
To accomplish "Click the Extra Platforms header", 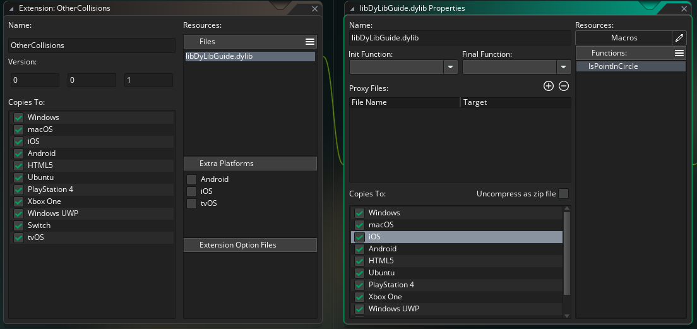I will pyautogui.click(x=250, y=164).
